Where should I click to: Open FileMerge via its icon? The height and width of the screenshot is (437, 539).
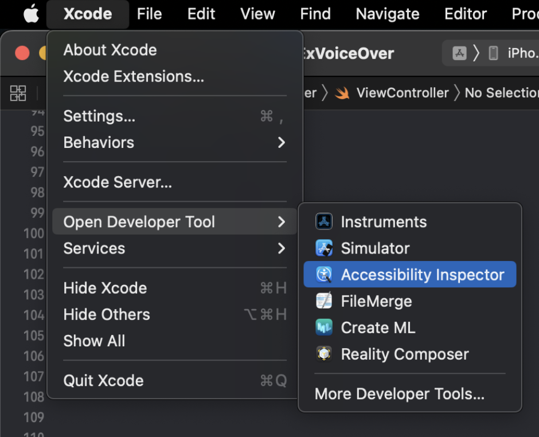point(325,301)
